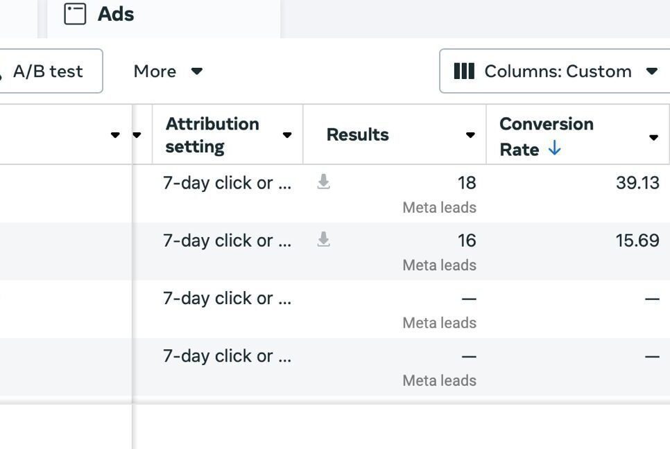Click the three-bar columns icon

pyautogui.click(x=464, y=71)
